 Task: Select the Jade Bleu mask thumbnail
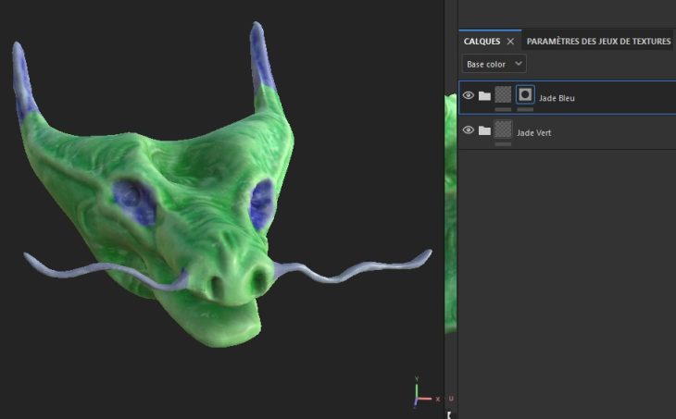(525, 94)
